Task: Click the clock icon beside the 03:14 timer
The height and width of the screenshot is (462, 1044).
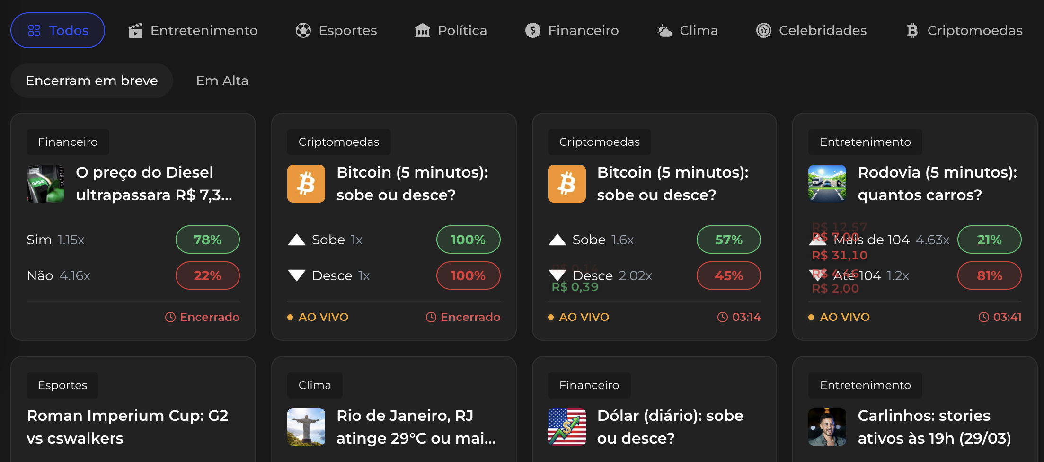Action: 722,317
